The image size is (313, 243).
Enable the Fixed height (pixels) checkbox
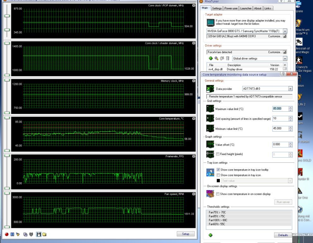click(218, 154)
